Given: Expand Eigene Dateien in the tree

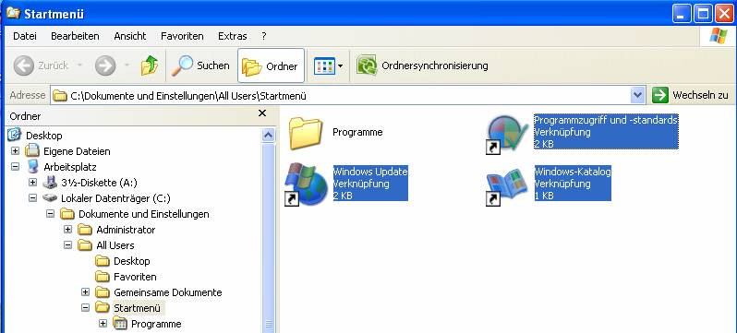Looking at the screenshot, I should tap(15, 151).
